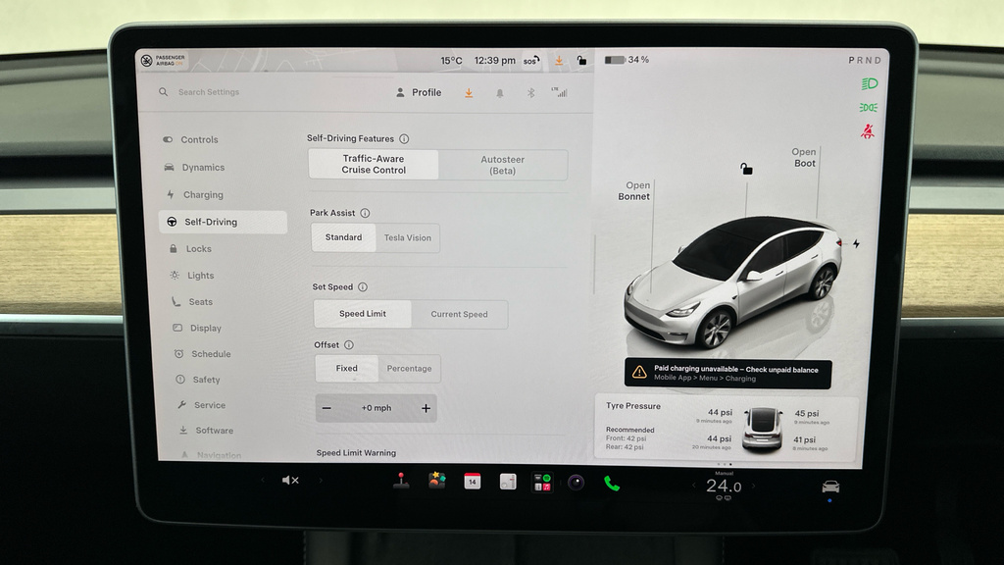Open the Seats settings section

[193, 302]
